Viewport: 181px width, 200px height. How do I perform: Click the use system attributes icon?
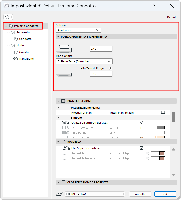pos(66,123)
